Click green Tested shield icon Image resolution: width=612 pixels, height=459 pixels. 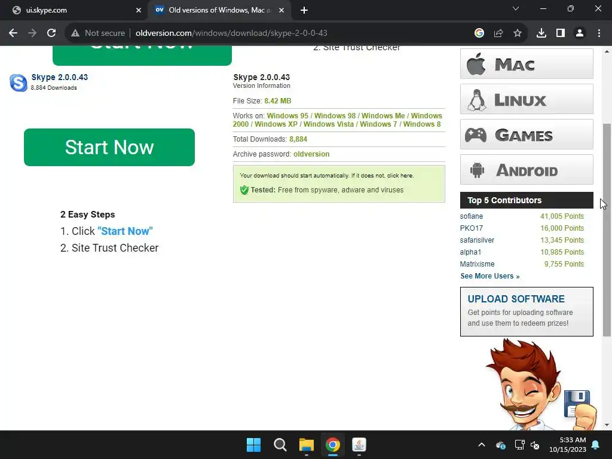[x=244, y=190]
